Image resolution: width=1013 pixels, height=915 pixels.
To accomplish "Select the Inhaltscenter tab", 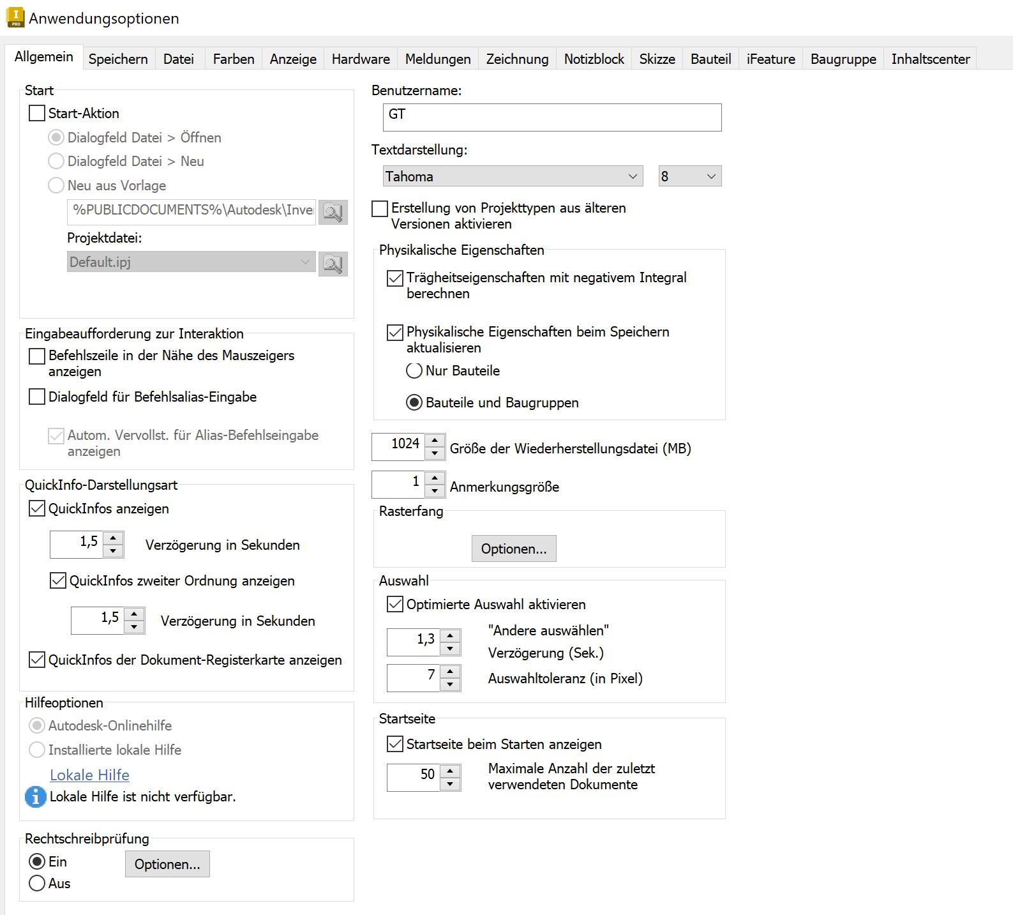I will (x=931, y=59).
